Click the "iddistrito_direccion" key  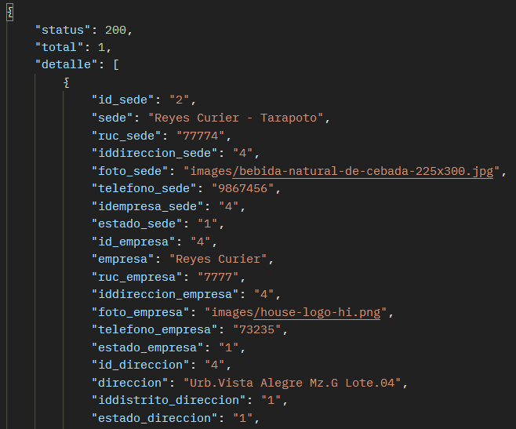pos(169,400)
